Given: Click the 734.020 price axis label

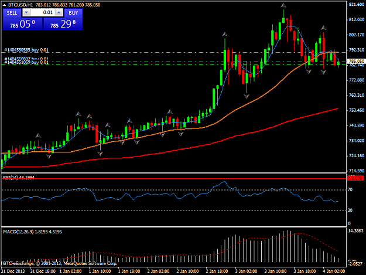Looking at the screenshot, I should pyautogui.click(x=357, y=141).
